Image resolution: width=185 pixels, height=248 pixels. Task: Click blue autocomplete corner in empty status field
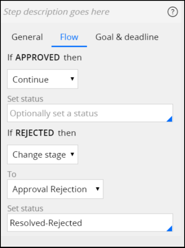[x=169, y=119]
